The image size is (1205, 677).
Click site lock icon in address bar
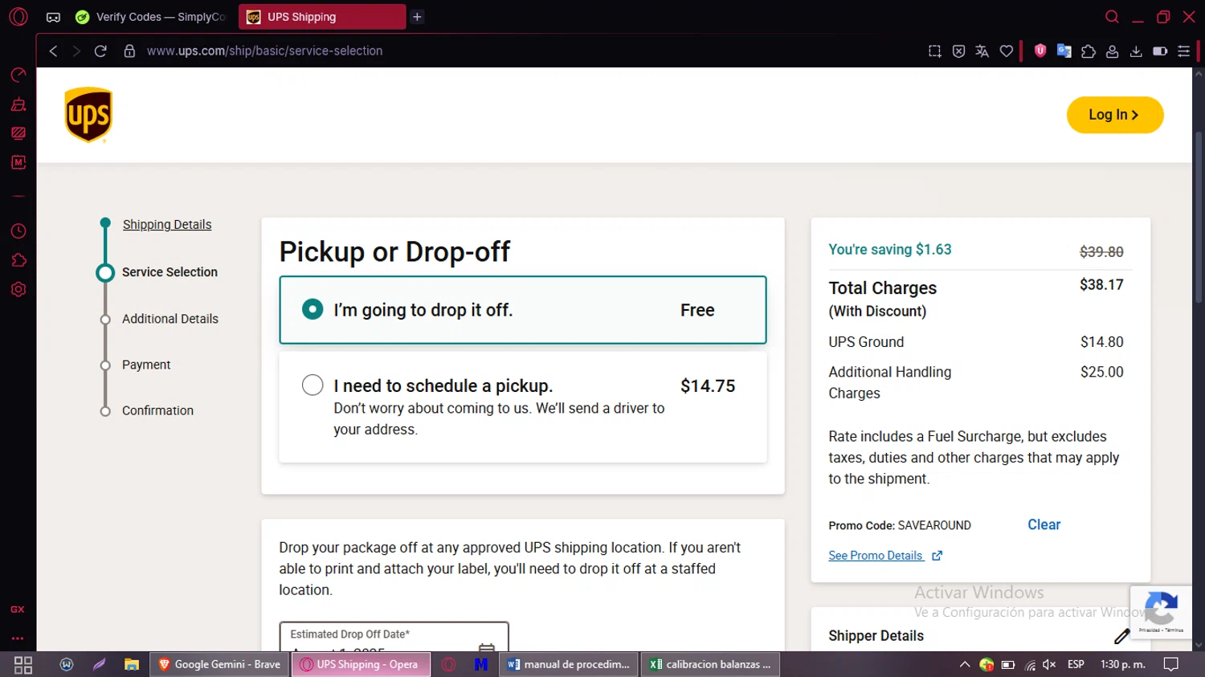point(129,51)
